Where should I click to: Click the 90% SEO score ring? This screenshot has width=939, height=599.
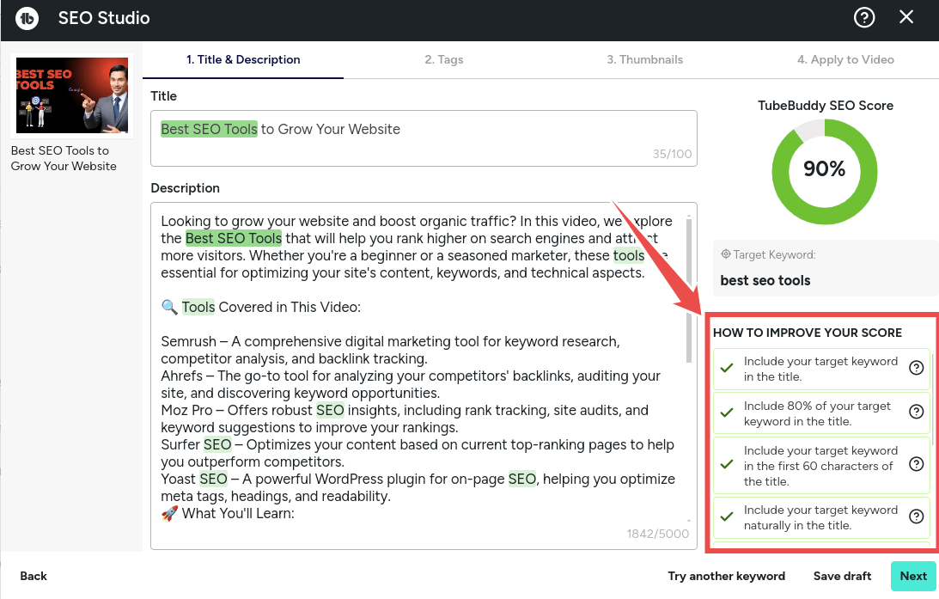point(825,171)
